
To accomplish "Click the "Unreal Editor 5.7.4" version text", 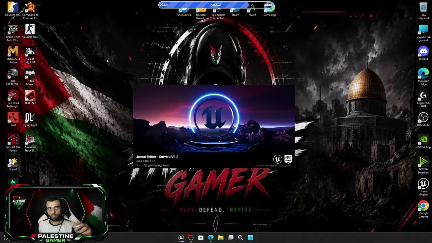I will click(x=145, y=161).
